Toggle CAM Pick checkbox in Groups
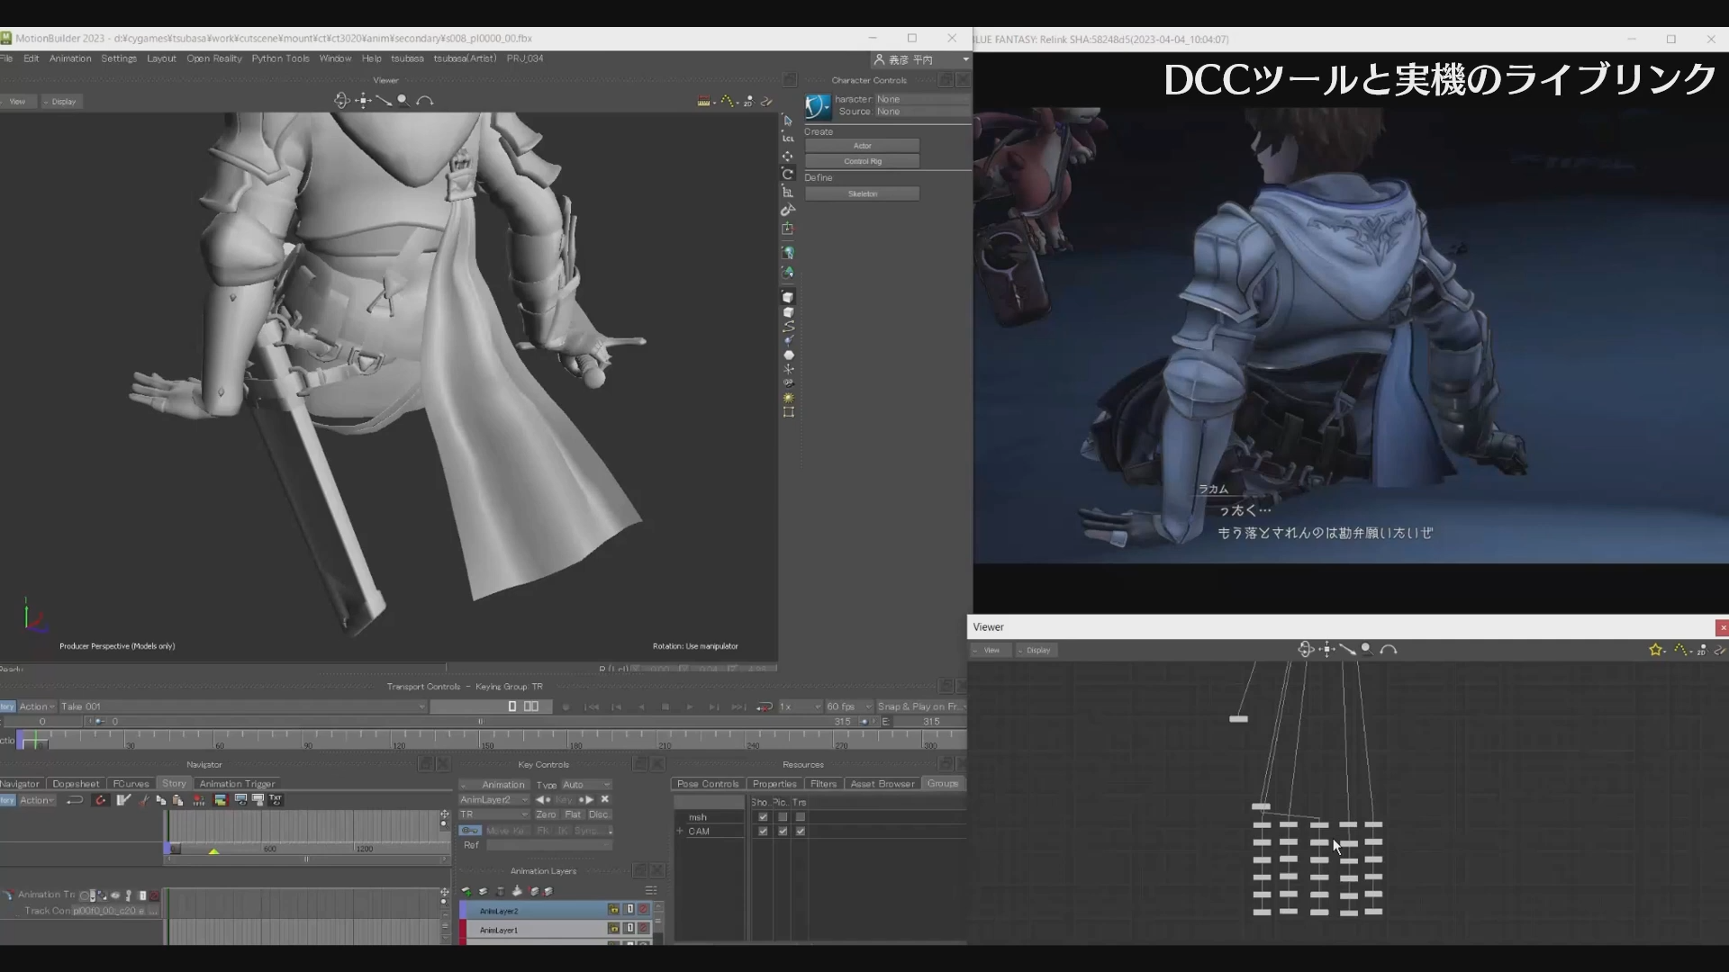Viewport: 1729px width, 972px height. [783, 832]
